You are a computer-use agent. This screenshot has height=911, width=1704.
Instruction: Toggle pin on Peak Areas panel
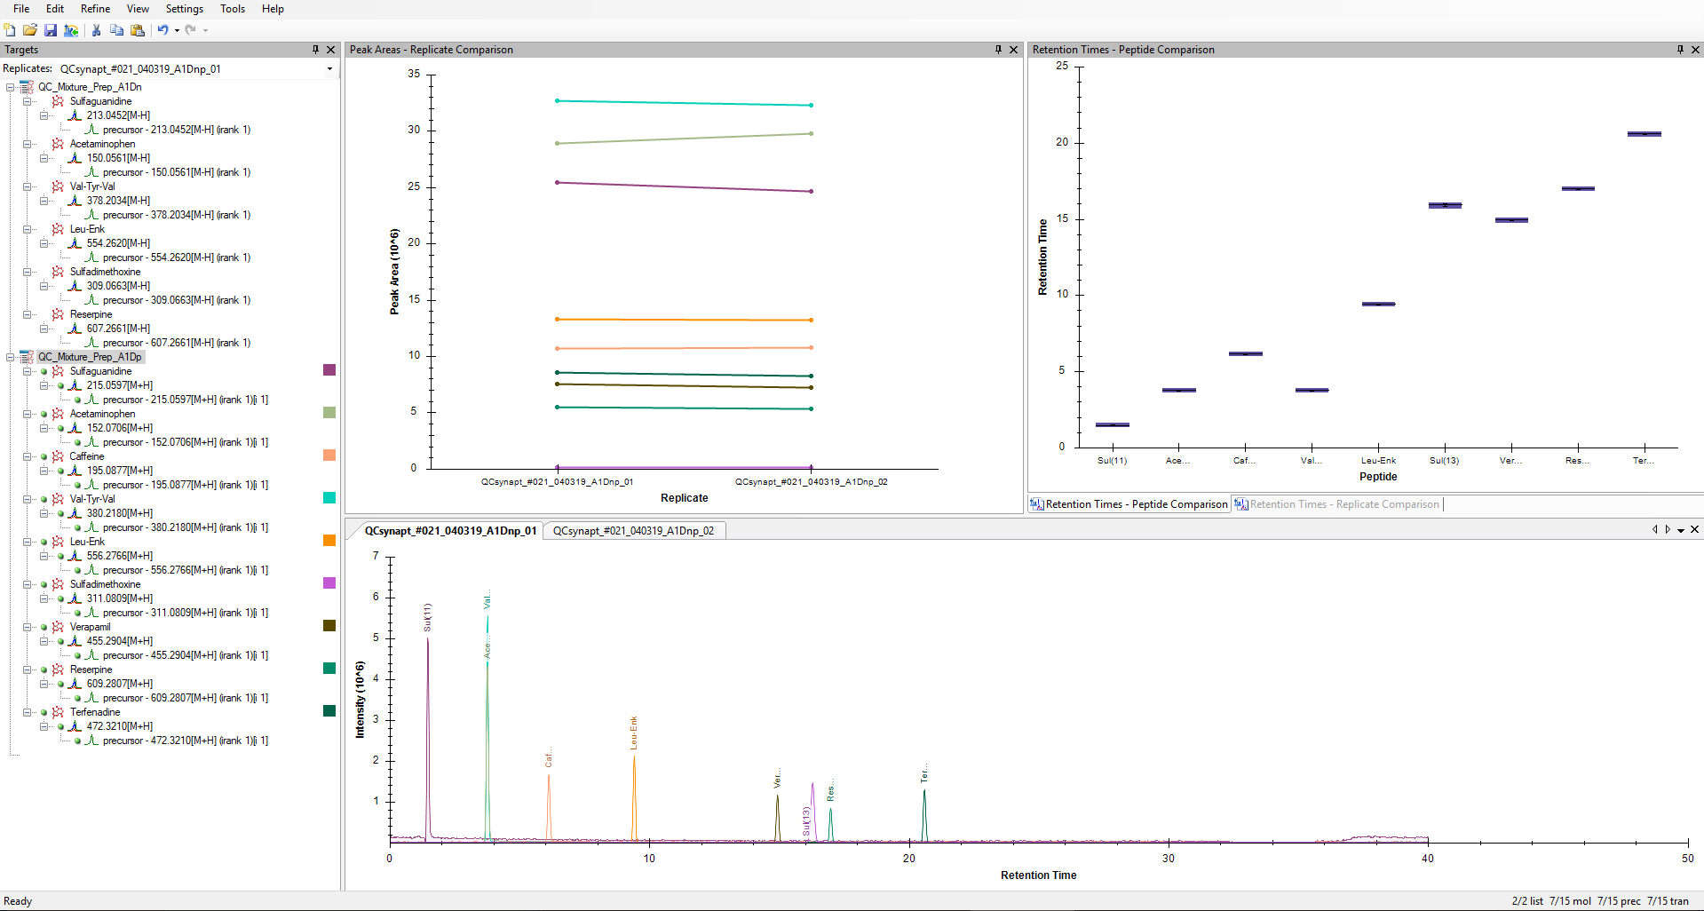998,50
